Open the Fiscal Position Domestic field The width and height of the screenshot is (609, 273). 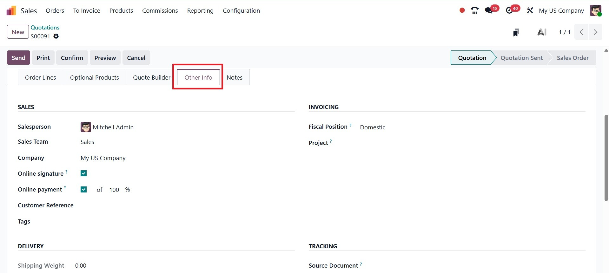coord(473,127)
